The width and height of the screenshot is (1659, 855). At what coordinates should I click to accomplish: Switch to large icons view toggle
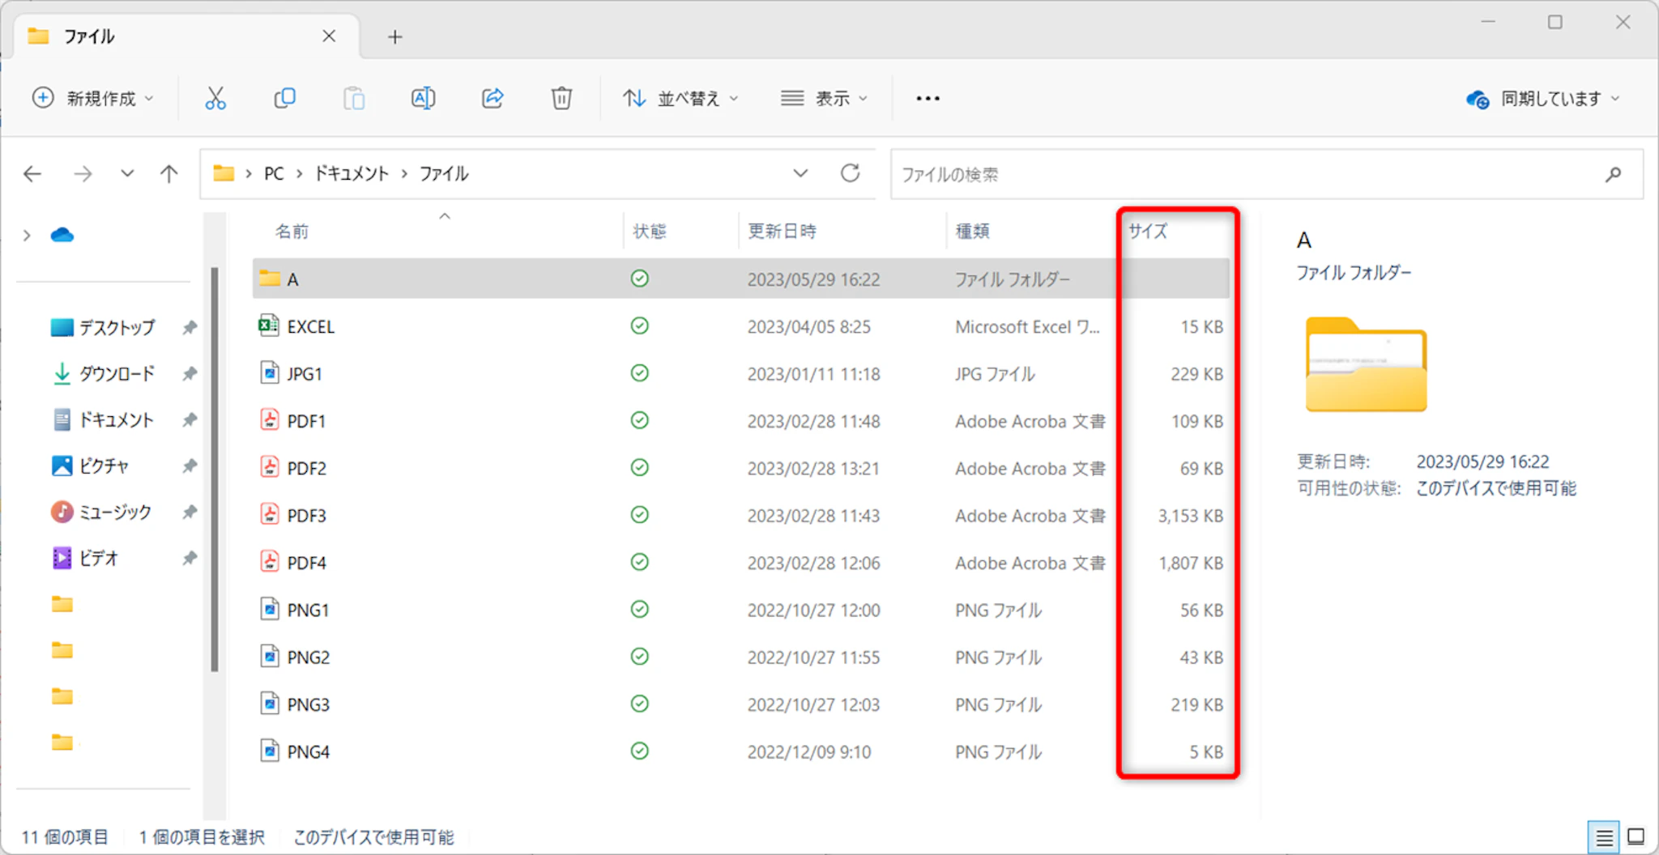click(1636, 837)
